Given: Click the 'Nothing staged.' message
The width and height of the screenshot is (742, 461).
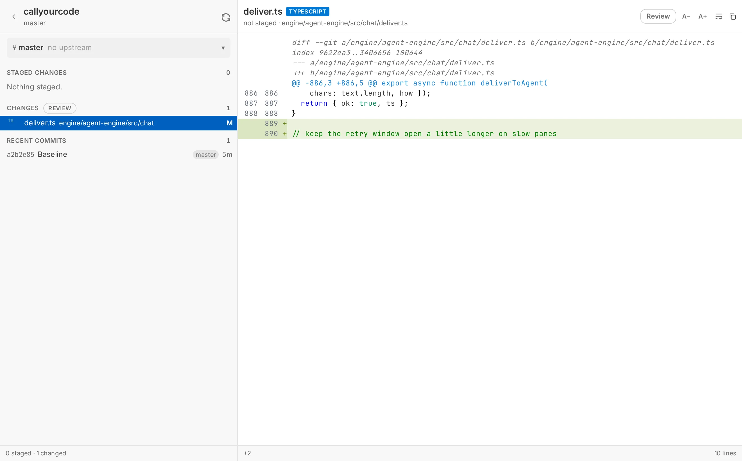Looking at the screenshot, I should click(35, 87).
